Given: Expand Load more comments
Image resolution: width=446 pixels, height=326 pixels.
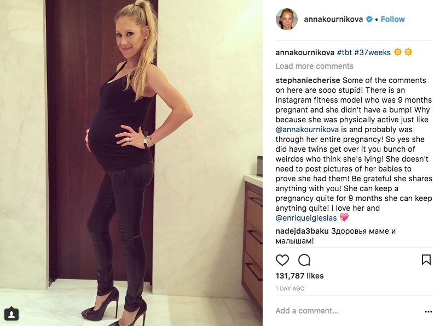Looking at the screenshot, I should [314, 66].
